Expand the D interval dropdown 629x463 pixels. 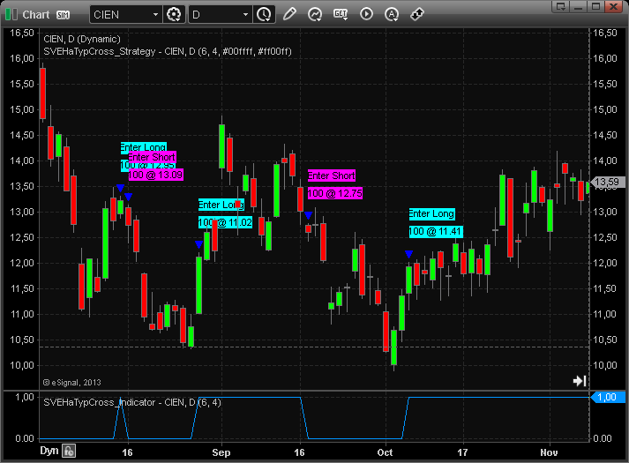coord(245,15)
